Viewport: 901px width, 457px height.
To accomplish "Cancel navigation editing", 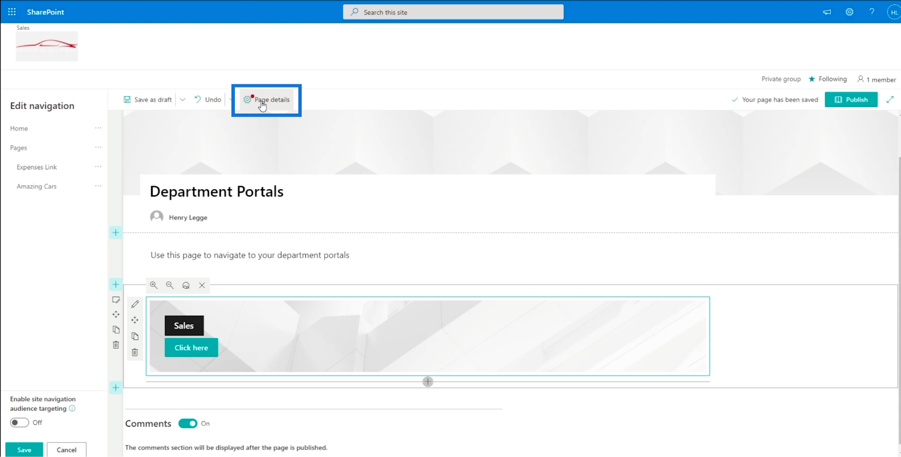I will 66,450.
